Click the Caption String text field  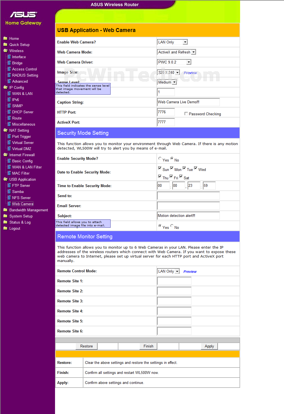[x=188, y=102]
